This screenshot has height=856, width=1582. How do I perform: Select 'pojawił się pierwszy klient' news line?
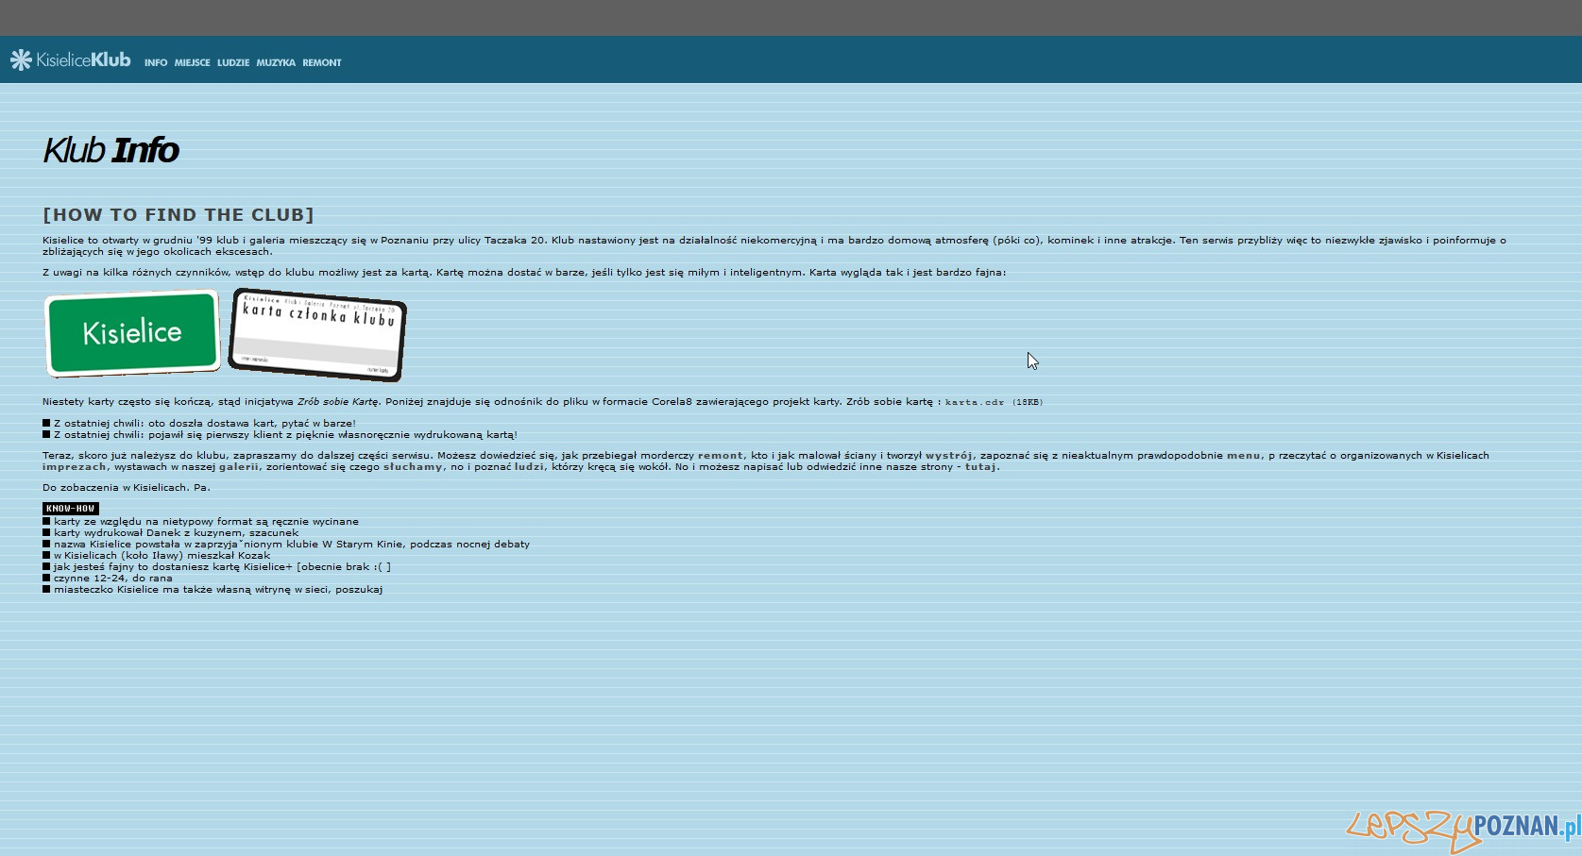point(281,434)
